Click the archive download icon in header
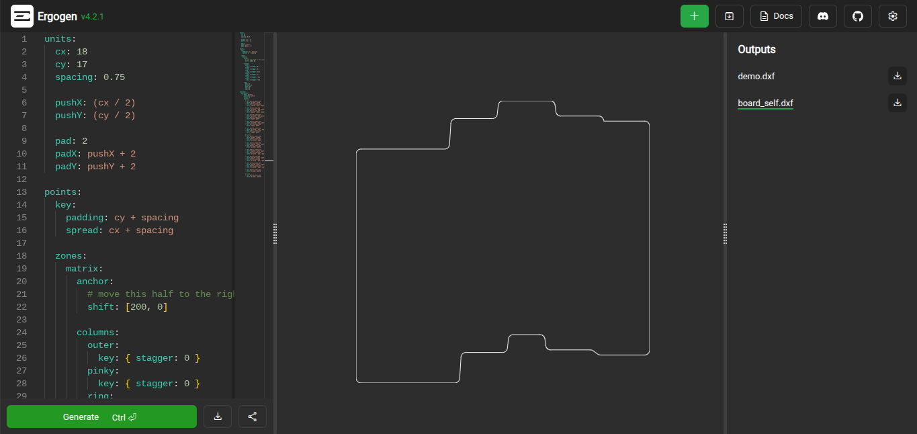This screenshot has height=434, width=917. pos(729,16)
